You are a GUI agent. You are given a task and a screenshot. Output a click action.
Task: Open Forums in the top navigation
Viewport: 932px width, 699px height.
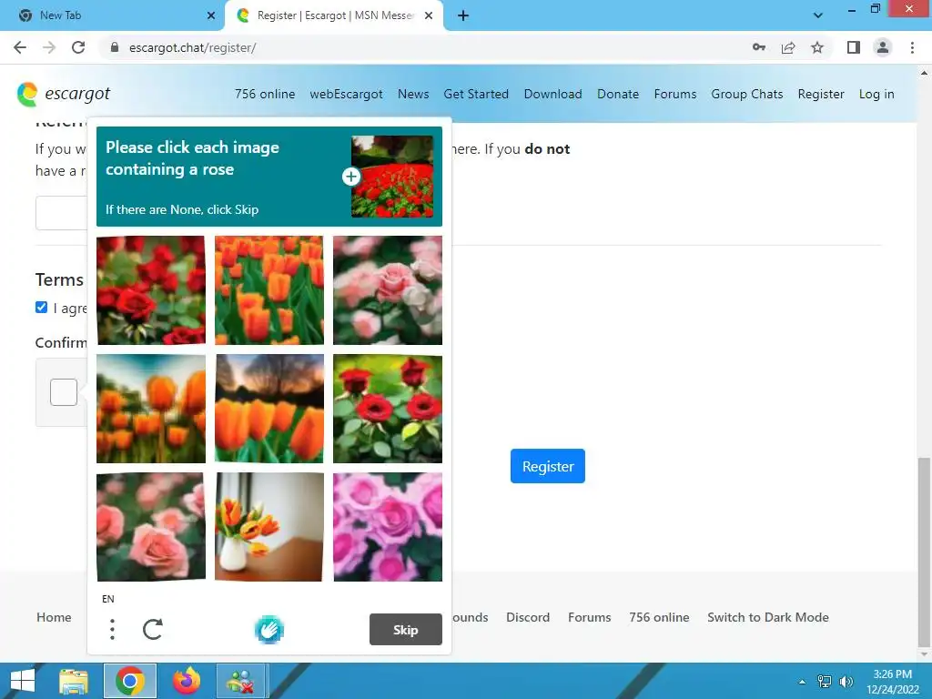[675, 94]
